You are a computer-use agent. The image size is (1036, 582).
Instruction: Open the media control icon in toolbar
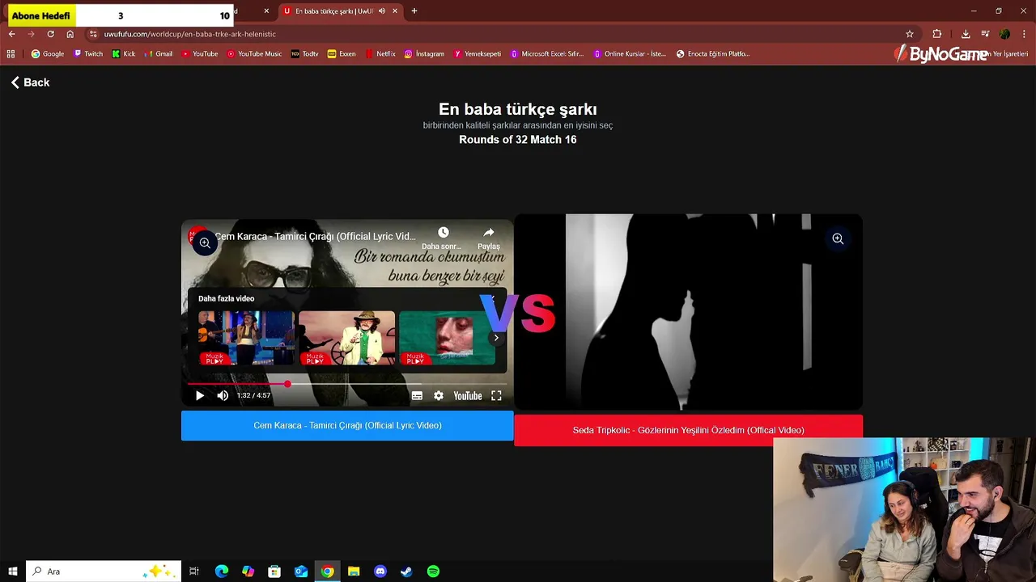click(x=985, y=34)
